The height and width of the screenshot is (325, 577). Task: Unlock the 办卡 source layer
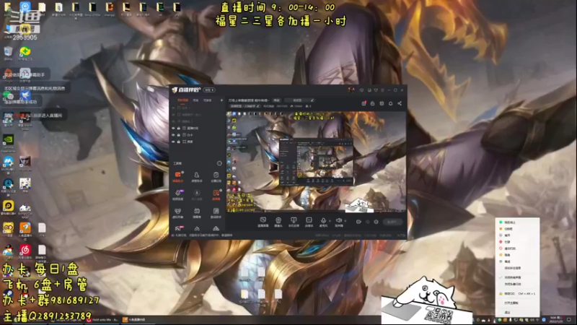pyautogui.click(x=179, y=135)
